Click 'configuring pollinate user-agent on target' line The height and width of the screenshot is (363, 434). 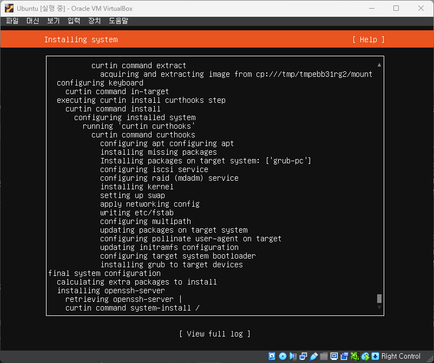pyautogui.click(x=190, y=239)
